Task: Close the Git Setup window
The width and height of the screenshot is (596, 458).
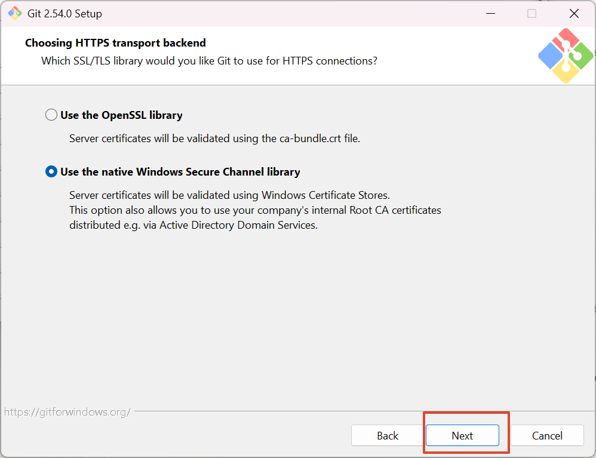Action: [x=574, y=13]
